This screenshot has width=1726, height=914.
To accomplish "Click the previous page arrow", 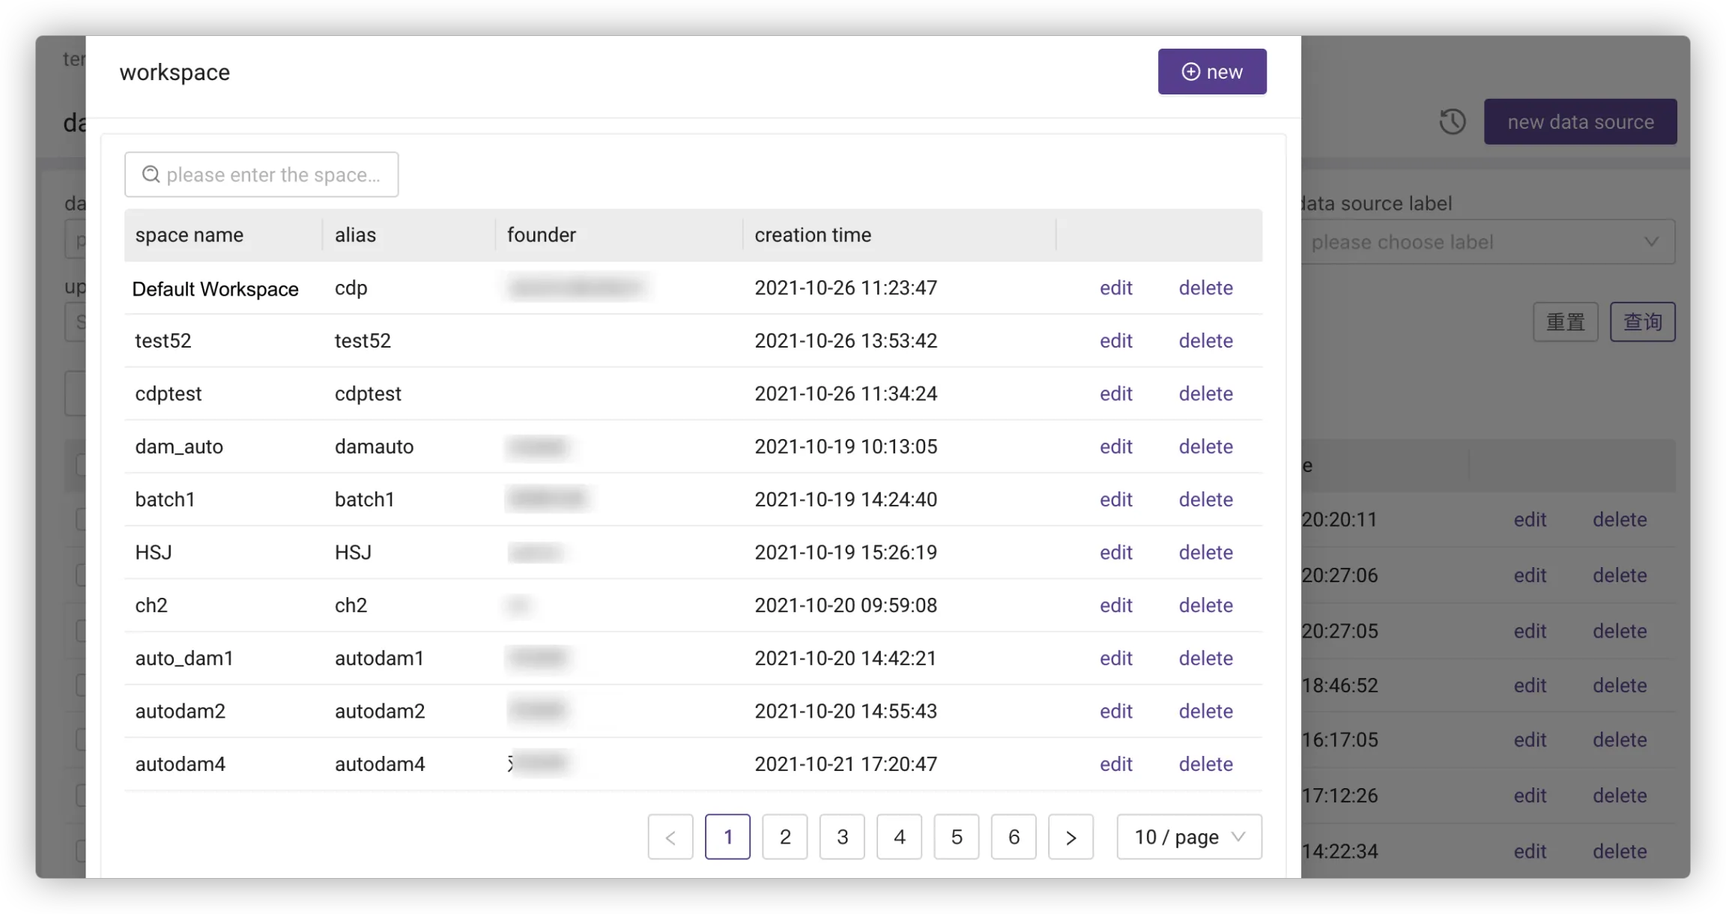I will (670, 837).
